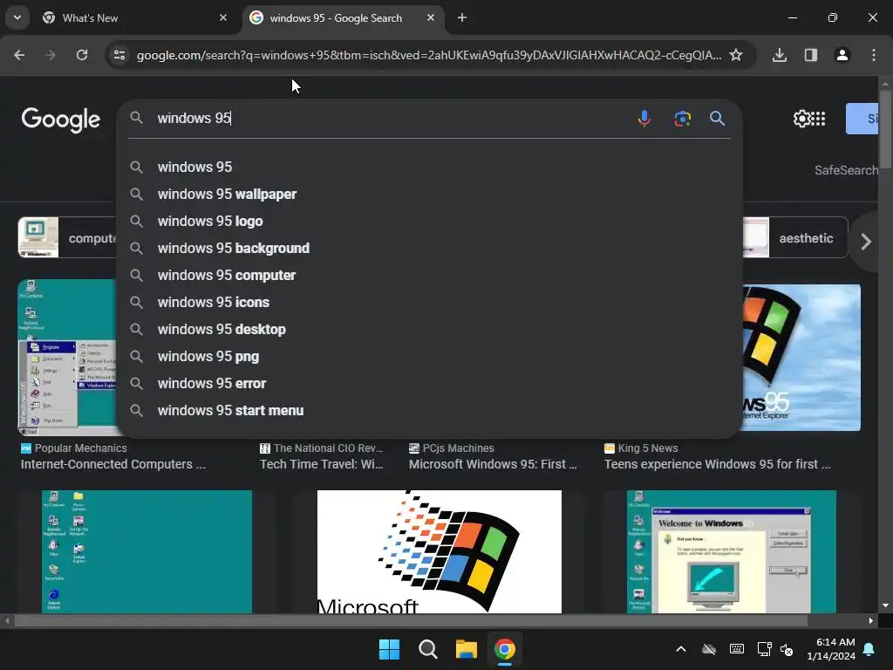893x670 pixels.
Task: Click the forward navigation arrow
Action: pos(51,55)
